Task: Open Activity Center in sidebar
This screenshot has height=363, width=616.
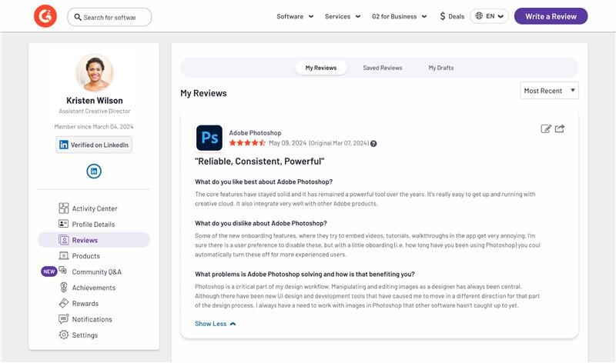Action: (x=94, y=208)
